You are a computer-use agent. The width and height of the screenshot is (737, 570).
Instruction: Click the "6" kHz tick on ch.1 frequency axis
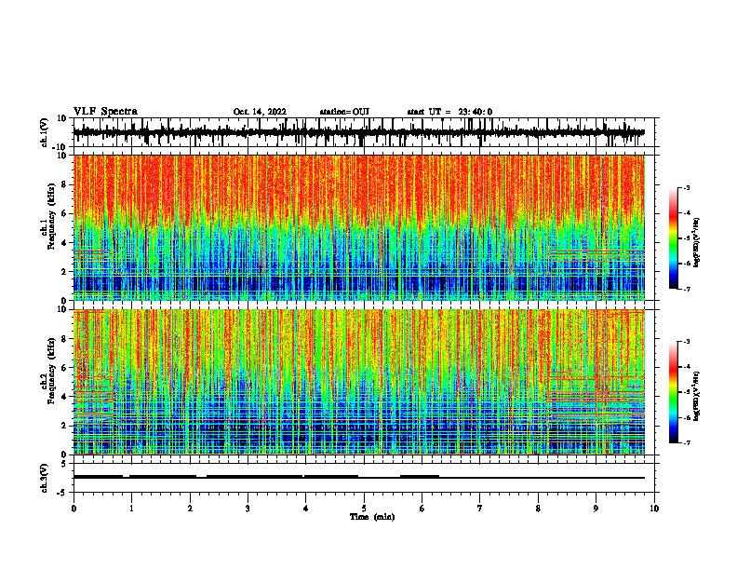click(x=64, y=213)
